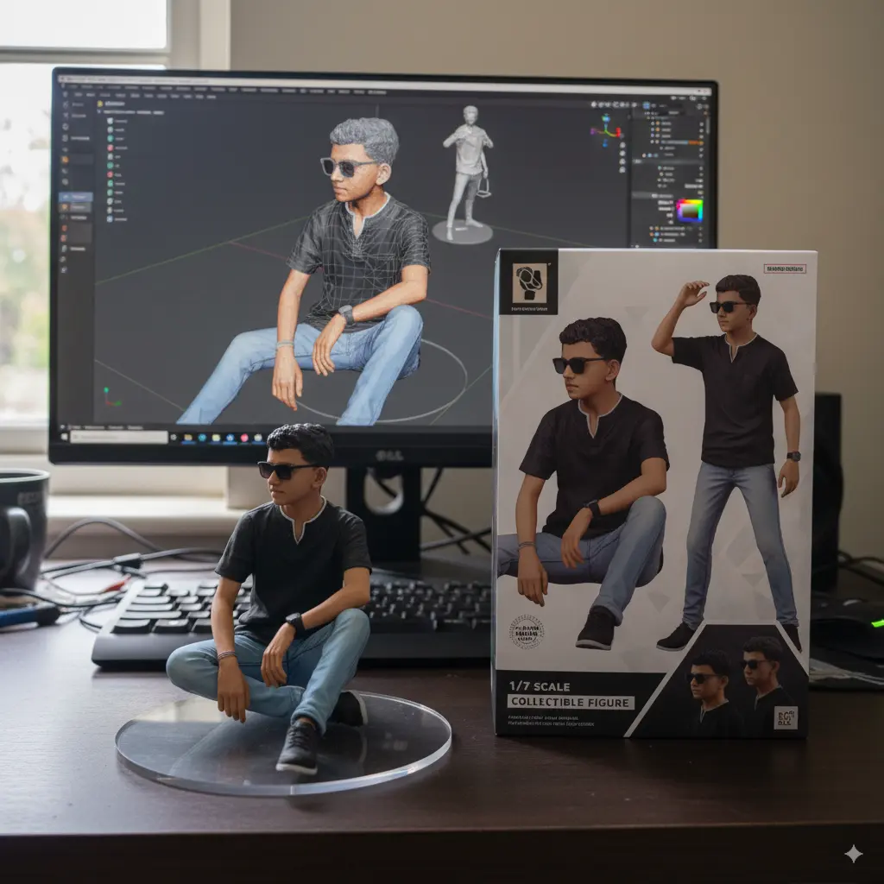Toggle selectability of the figure mesh
This screenshot has width=884, height=884.
(x=701, y=136)
